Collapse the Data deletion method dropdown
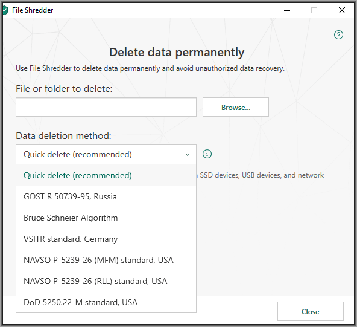Image resolution: width=357 pixels, height=327 pixels. coord(106,154)
